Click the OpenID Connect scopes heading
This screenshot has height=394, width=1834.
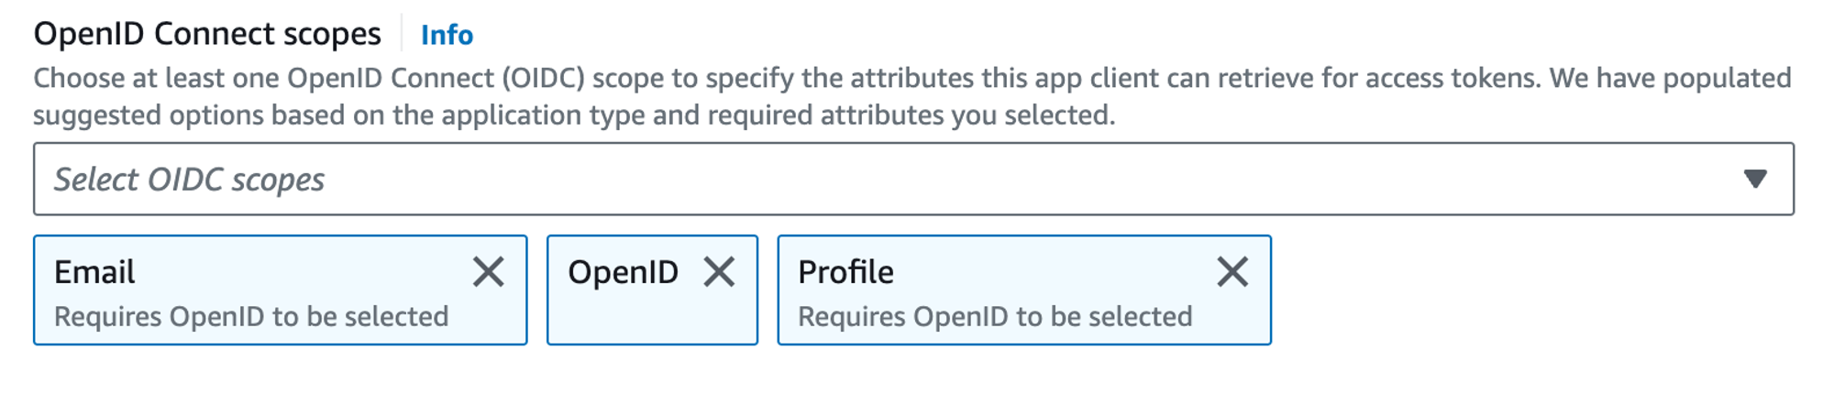pyautogui.click(x=207, y=34)
